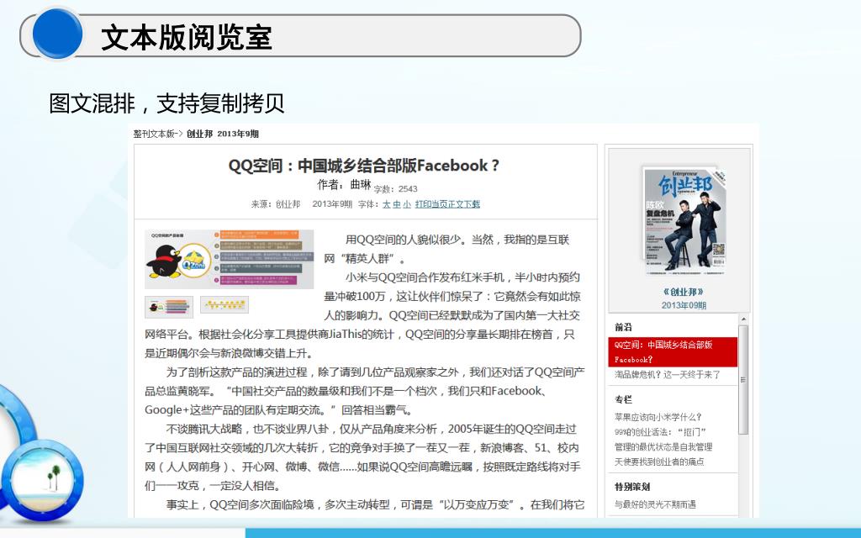
Task: Select the first small thumbnail with penguin
Action: click(169, 307)
